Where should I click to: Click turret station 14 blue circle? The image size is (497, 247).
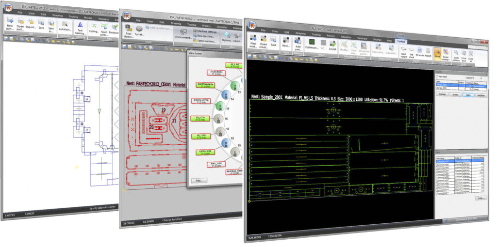pyautogui.click(x=226, y=94)
